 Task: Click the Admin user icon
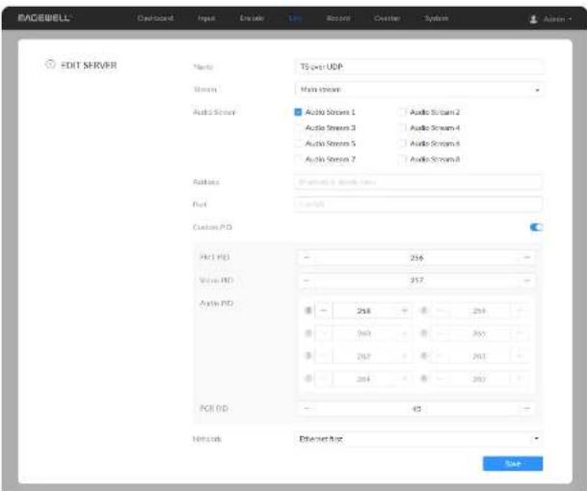click(533, 18)
